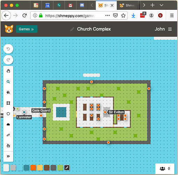Image resolution: width=178 pixels, height=175 pixels.
Task: Choose the paint bucket fill tool
Action: pyautogui.click(x=8, y=92)
